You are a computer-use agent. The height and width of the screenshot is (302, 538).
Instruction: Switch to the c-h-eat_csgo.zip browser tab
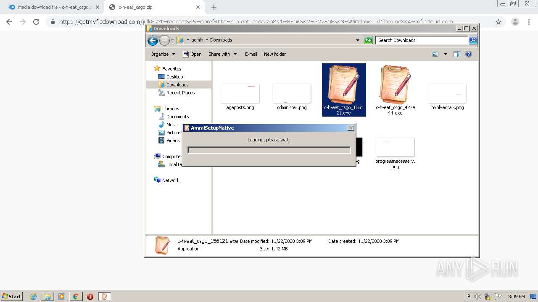[x=153, y=7]
